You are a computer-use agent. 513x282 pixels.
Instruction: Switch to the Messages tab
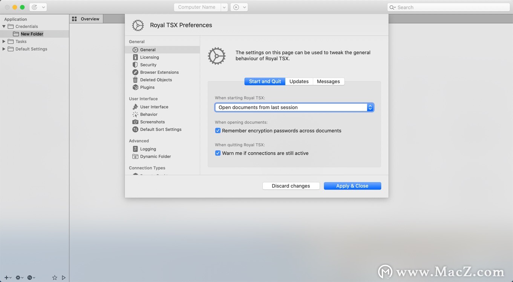click(x=328, y=81)
